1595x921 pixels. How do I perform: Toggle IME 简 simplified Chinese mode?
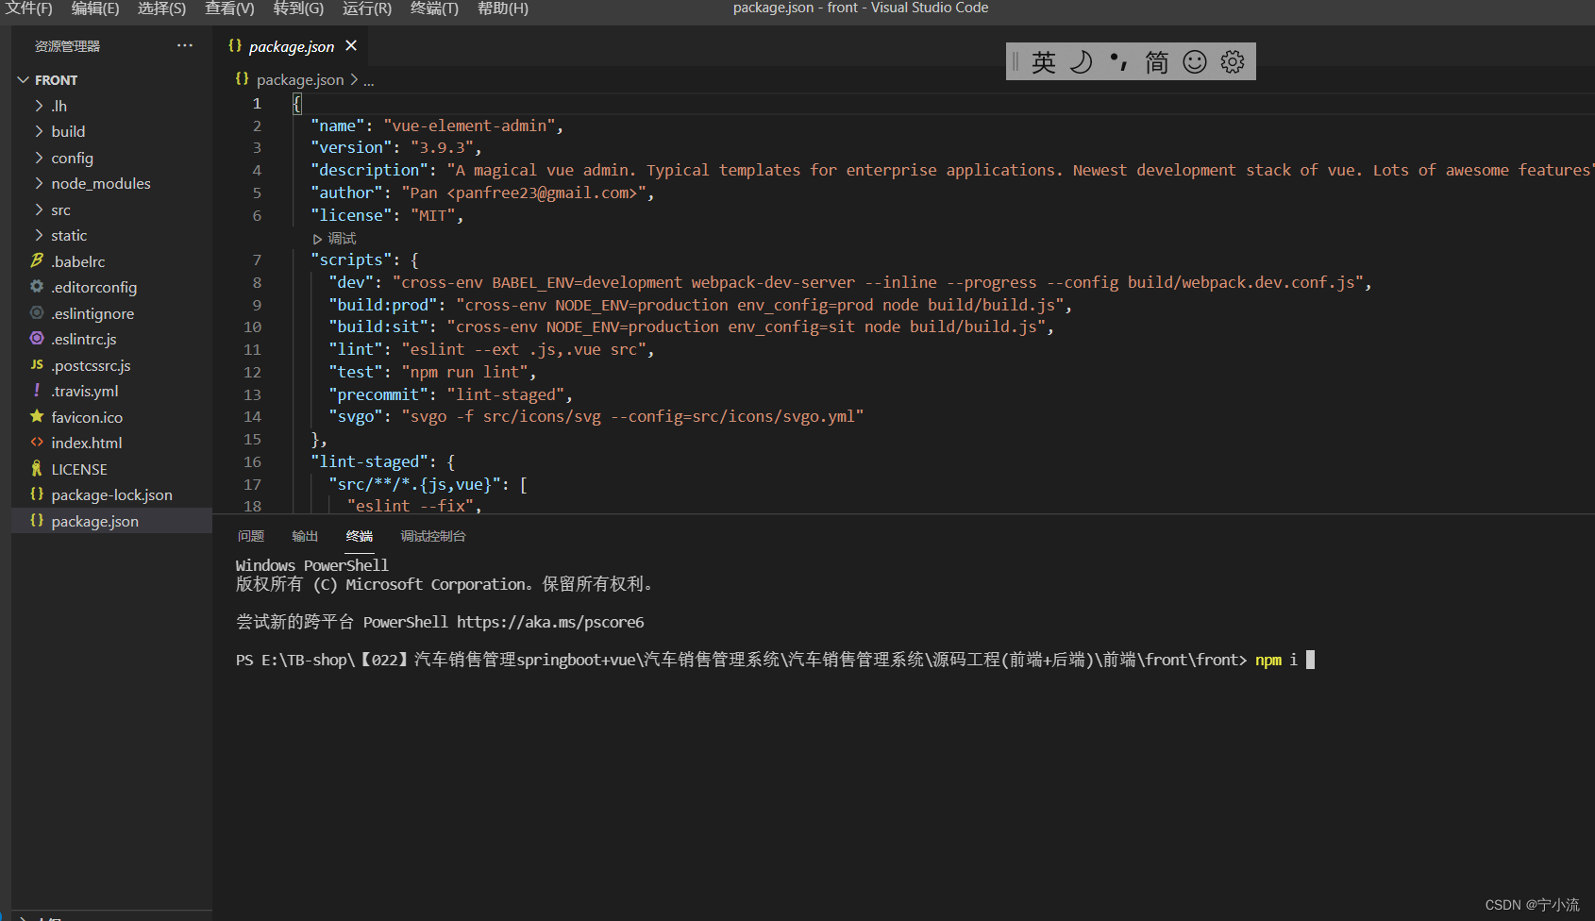pos(1157,62)
